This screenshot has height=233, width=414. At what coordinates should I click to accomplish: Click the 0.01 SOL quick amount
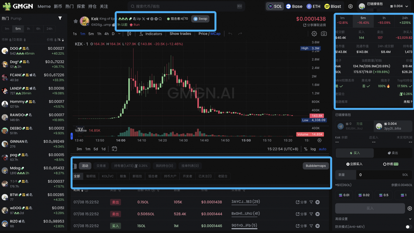[x=344, y=195]
